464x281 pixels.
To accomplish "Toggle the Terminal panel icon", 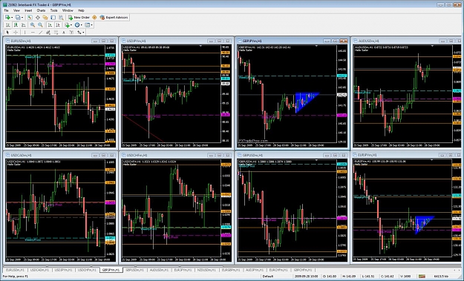I will pyautogui.click(x=53, y=18).
